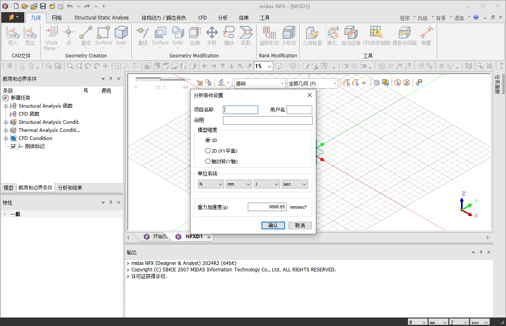The image size is (506, 326).
Task: Open the Structural Static Analysis ribbon tab
Action: (101, 18)
